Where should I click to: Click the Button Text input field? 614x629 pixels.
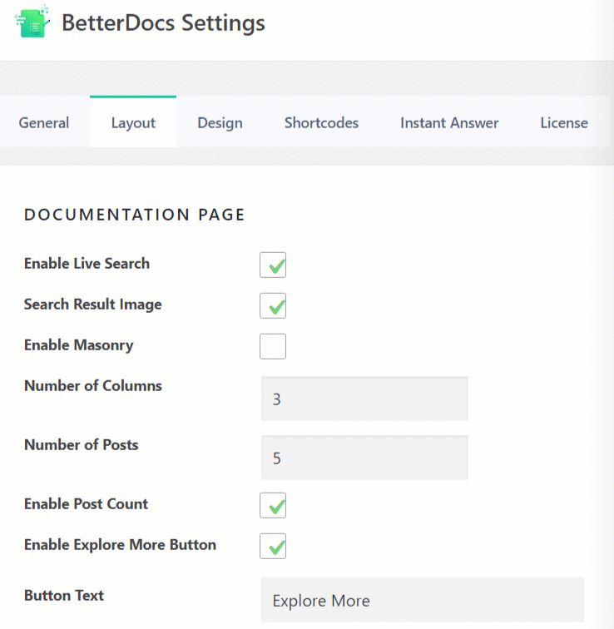[423, 600]
